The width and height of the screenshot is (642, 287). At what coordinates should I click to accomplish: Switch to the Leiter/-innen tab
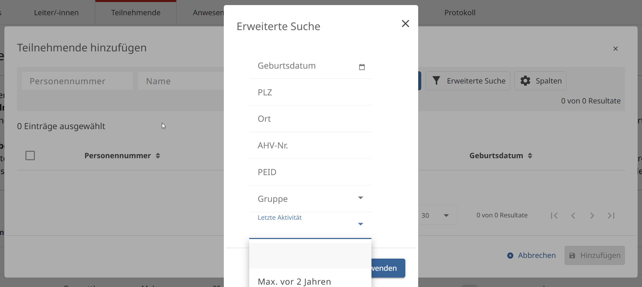click(x=56, y=13)
